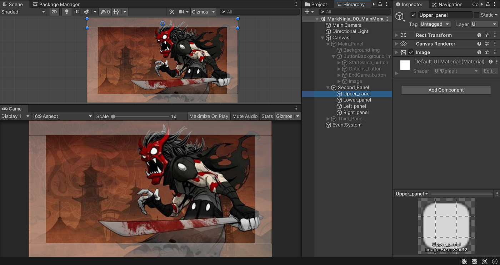
Task: Uncheck Upper_panel active state in Inspector
Action: [413, 15]
